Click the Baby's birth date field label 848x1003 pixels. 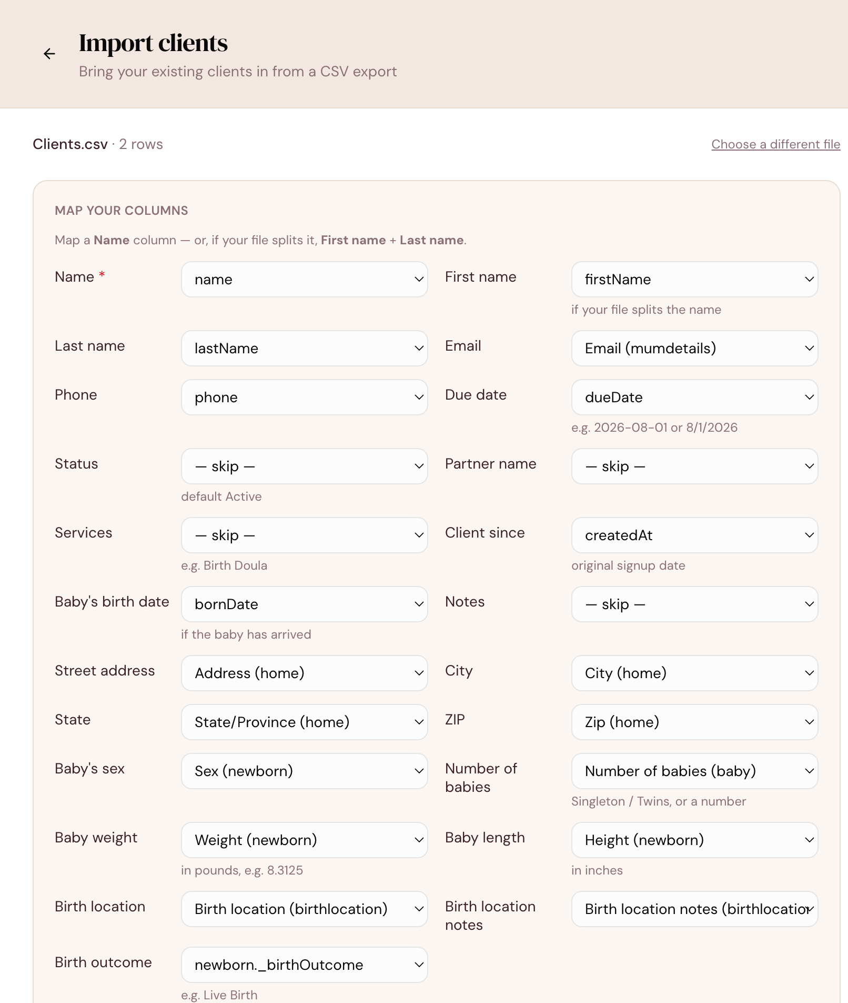pos(112,602)
